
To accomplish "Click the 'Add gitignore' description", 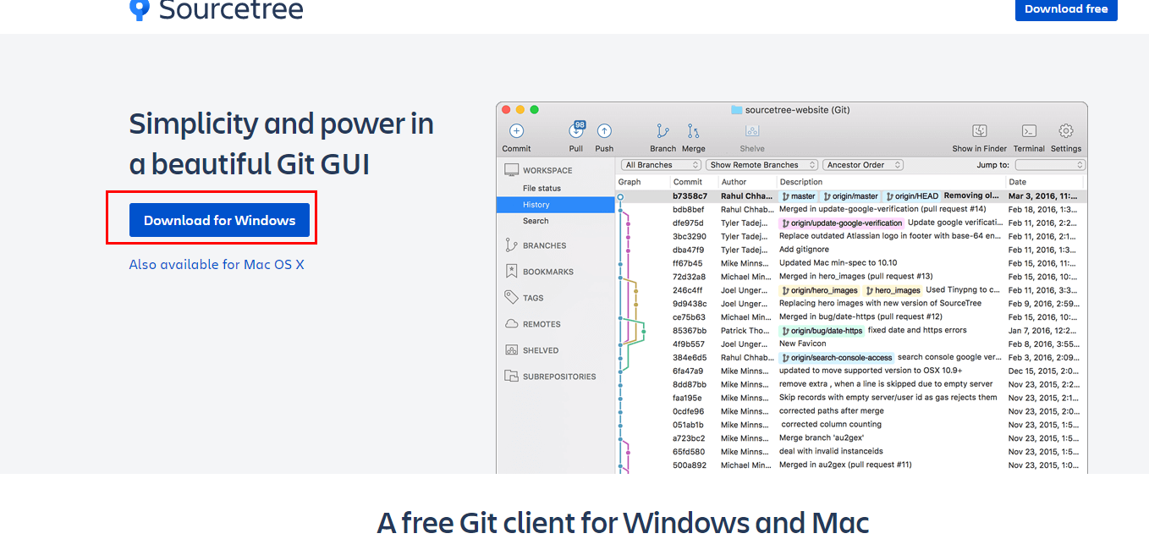I will point(804,250).
